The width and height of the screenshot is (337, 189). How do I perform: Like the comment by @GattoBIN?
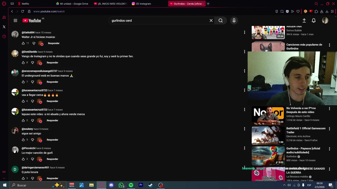click(x=23, y=43)
